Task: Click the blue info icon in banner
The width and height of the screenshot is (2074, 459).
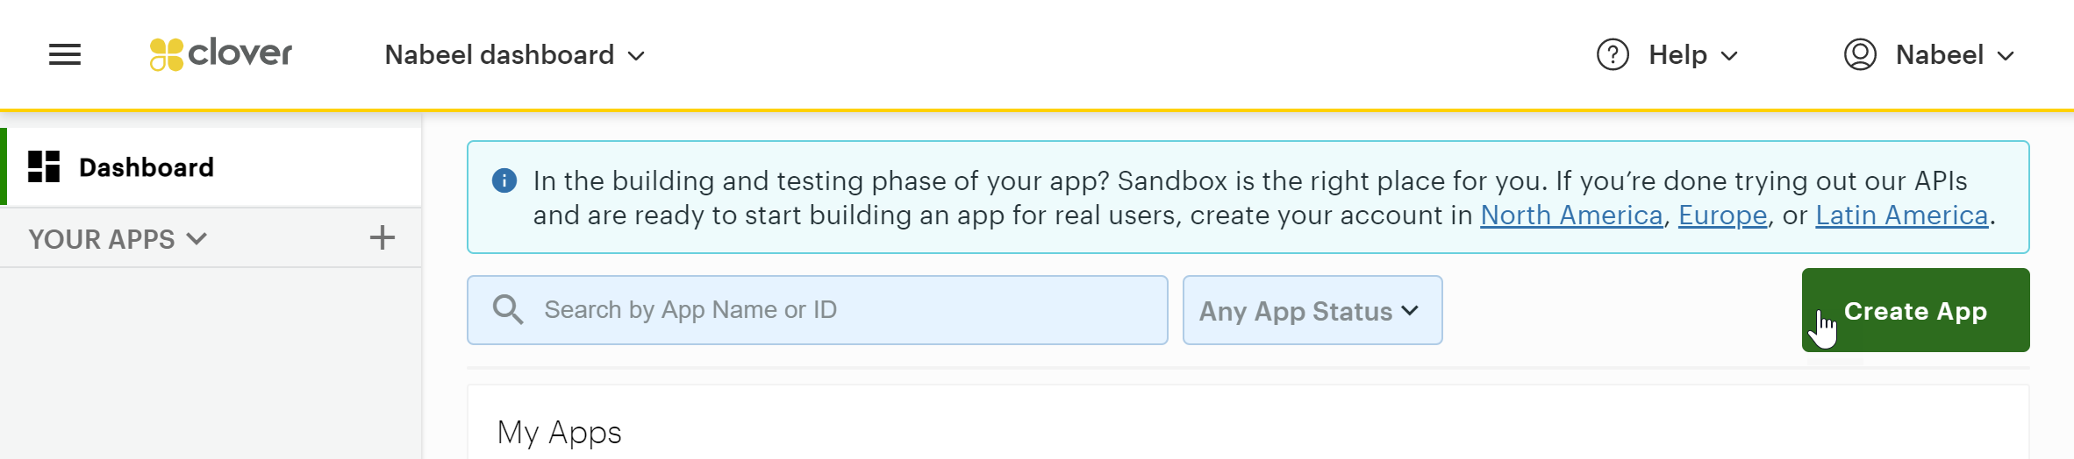Action: coord(504,181)
